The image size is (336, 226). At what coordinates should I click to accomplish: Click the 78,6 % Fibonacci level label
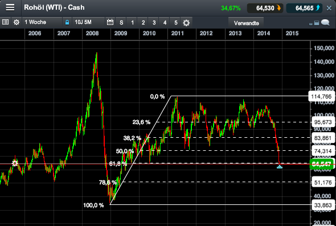pos(108,183)
